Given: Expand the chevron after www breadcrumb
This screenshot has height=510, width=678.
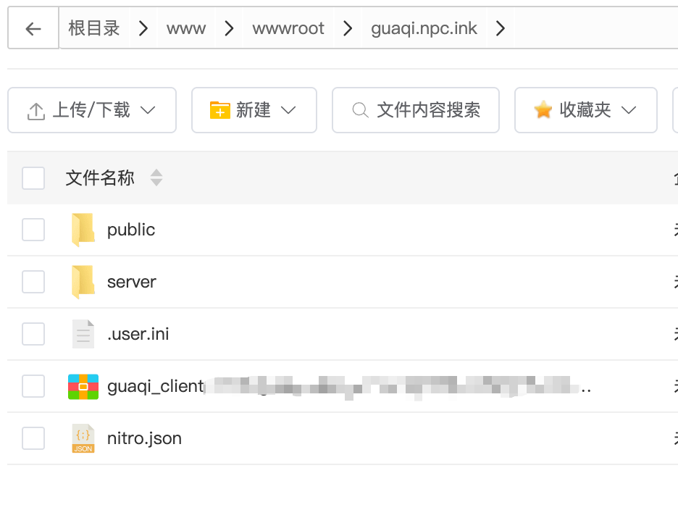Looking at the screenshot, I should coord(229,28).
